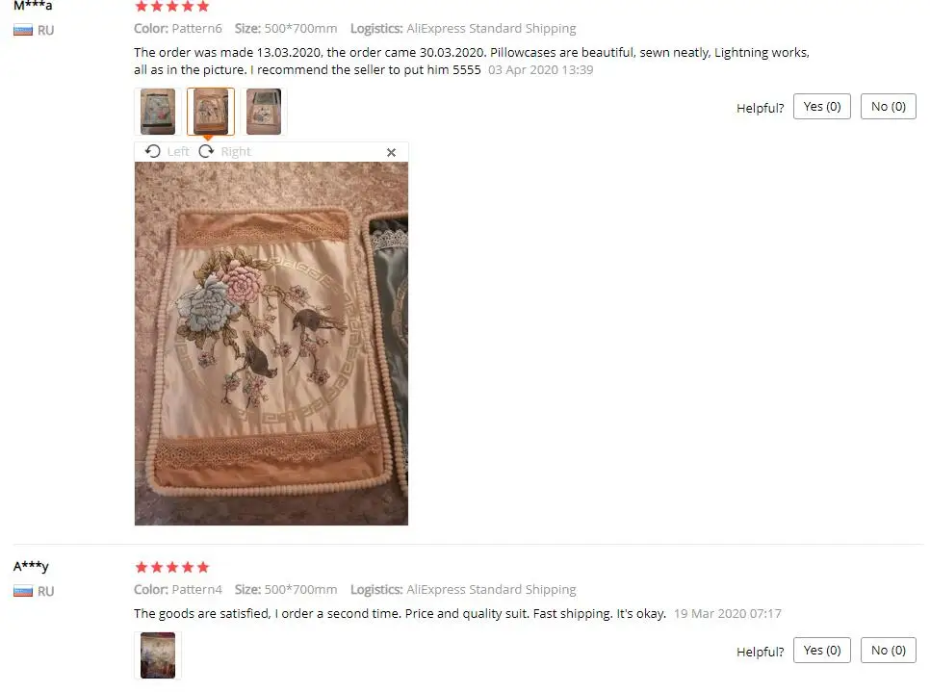This screenshot has height=692, width=930.
Task: Vote Yes (0) on A***y's review
Action: (x=822, y=650)
